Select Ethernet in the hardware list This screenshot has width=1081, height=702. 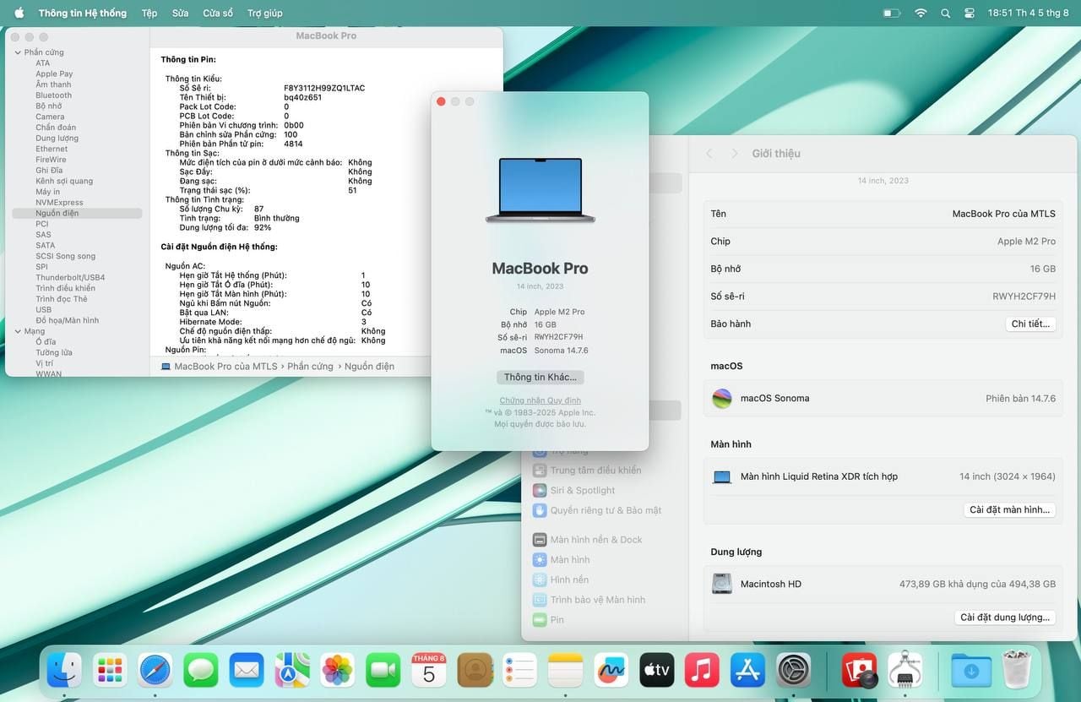52,149
